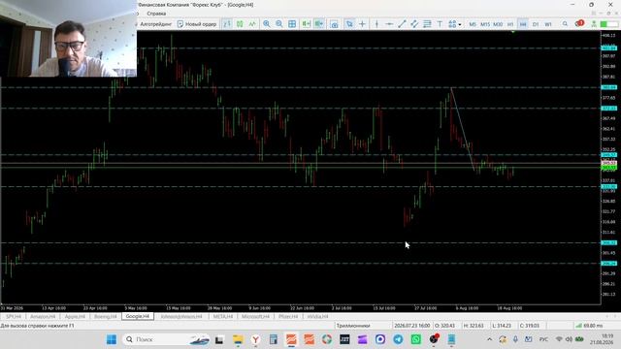The height and width of the screenshot is (349, 621).
Task: Select the equidistant channel tool
Action: pyautogui.click(x=414, y=24)
